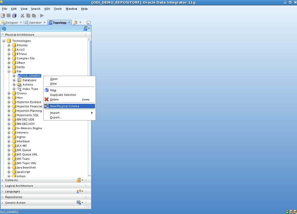Expand the IBM DB2 UDB node
Image resolution: width=297 pixels, height=214 pixels.
tap(9, 119)
